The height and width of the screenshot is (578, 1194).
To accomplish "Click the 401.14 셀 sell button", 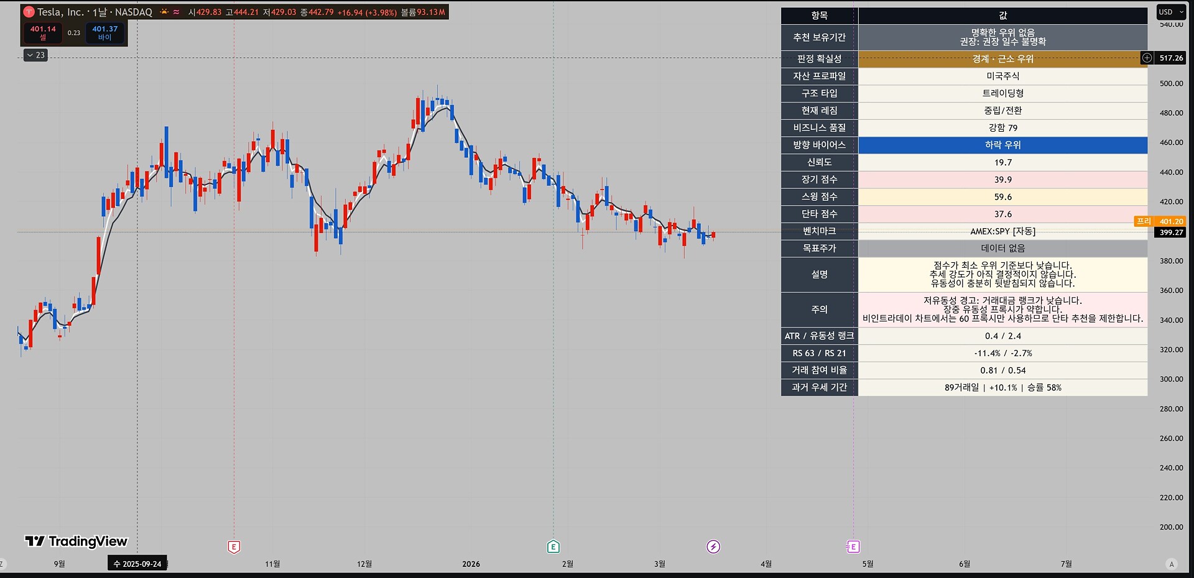I will (43, 33).
